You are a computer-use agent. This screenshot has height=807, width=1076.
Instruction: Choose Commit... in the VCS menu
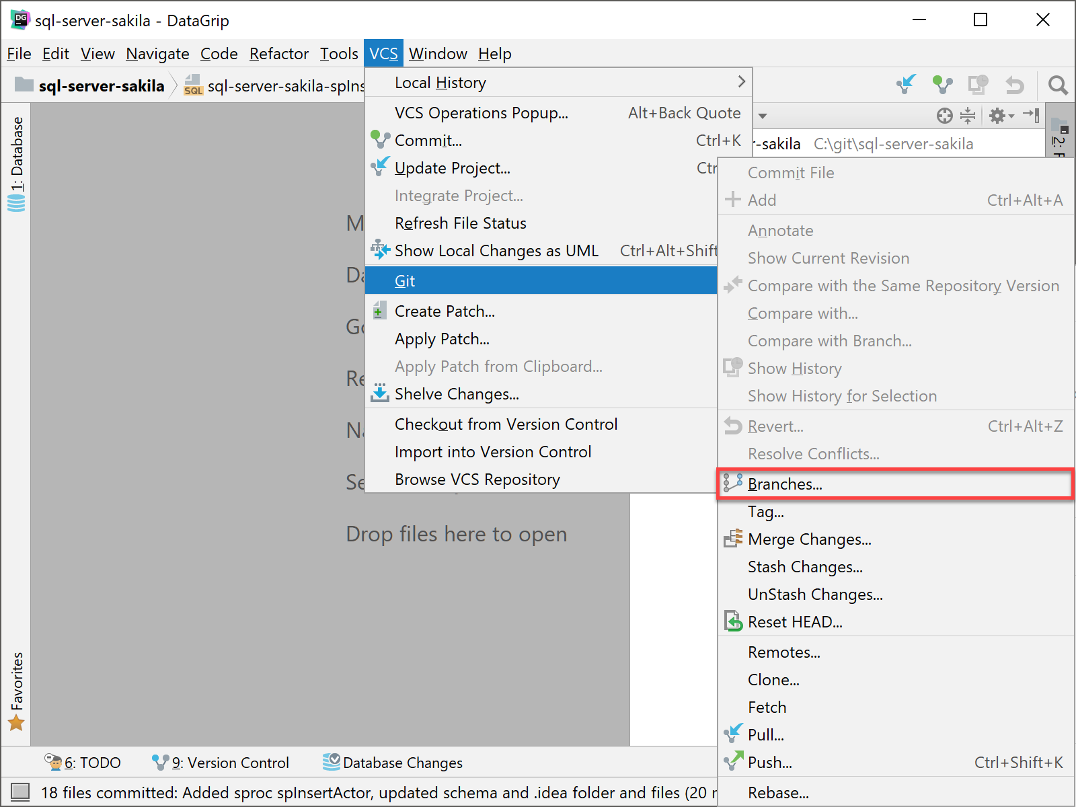(558, 141)
